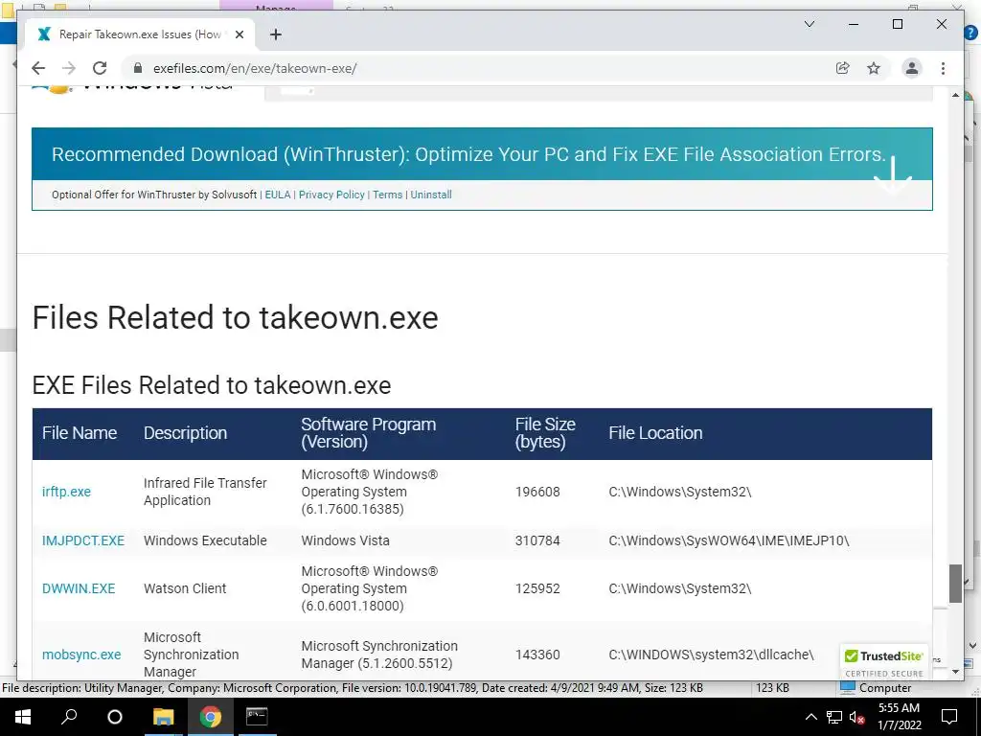The height and width of the screenshot is (736, 981).
Task: Click the File Size value 310784
Action: (537, 540)
